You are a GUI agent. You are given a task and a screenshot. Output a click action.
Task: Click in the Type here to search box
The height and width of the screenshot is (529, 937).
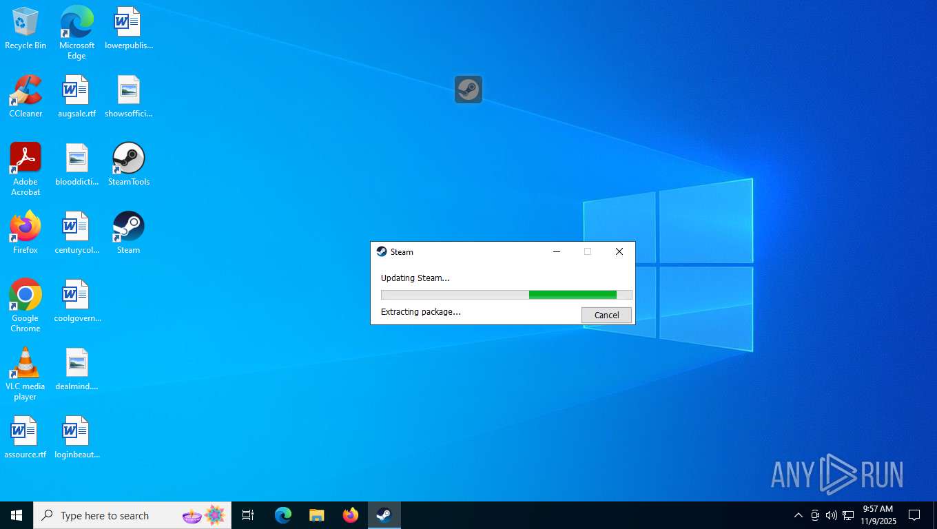[132, 515]
